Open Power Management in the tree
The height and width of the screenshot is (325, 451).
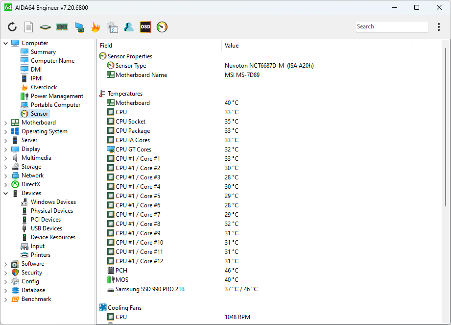tap(57, 96)
